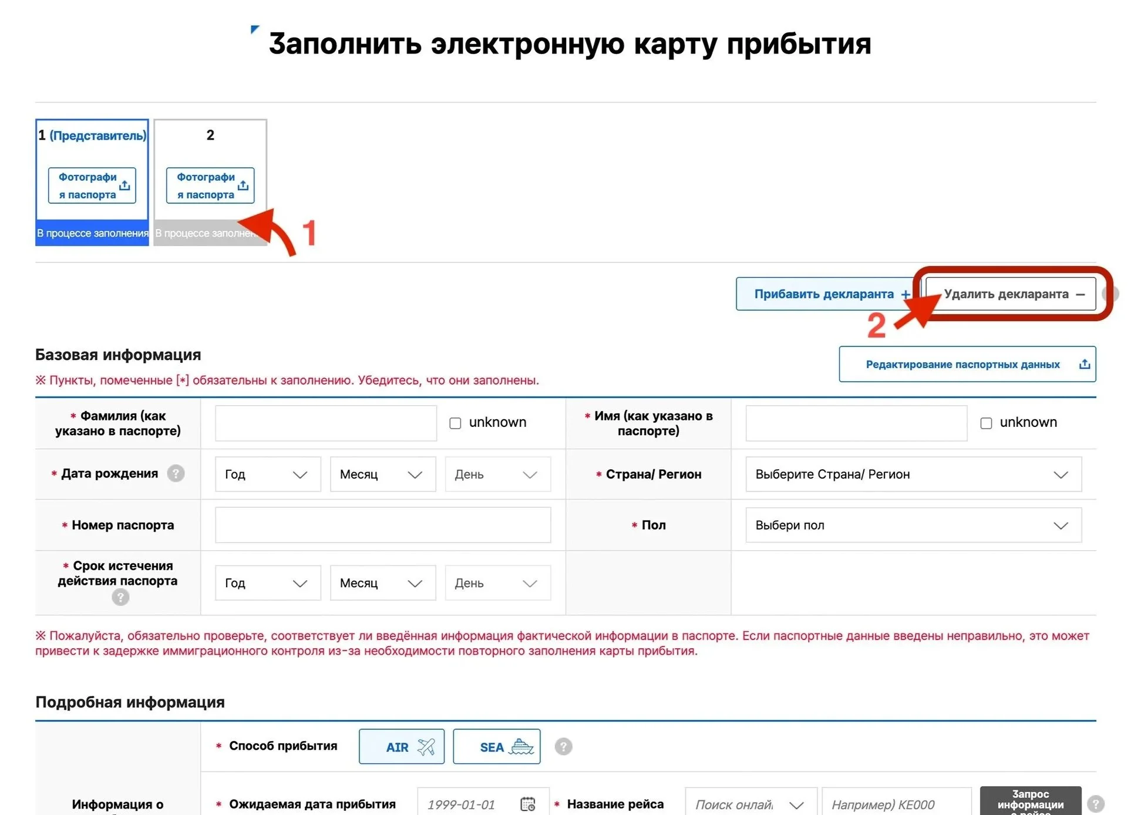Viewport: 1141px width, 815px height.
Task: Open calendar icon in expected arrival date field
Action: click(528, 804)
